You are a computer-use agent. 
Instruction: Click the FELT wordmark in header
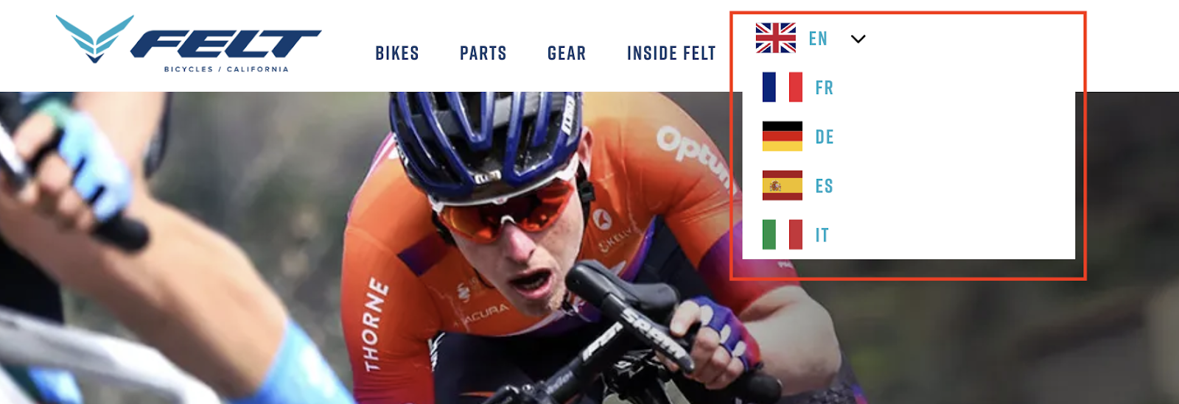click(x=225, y=44)
